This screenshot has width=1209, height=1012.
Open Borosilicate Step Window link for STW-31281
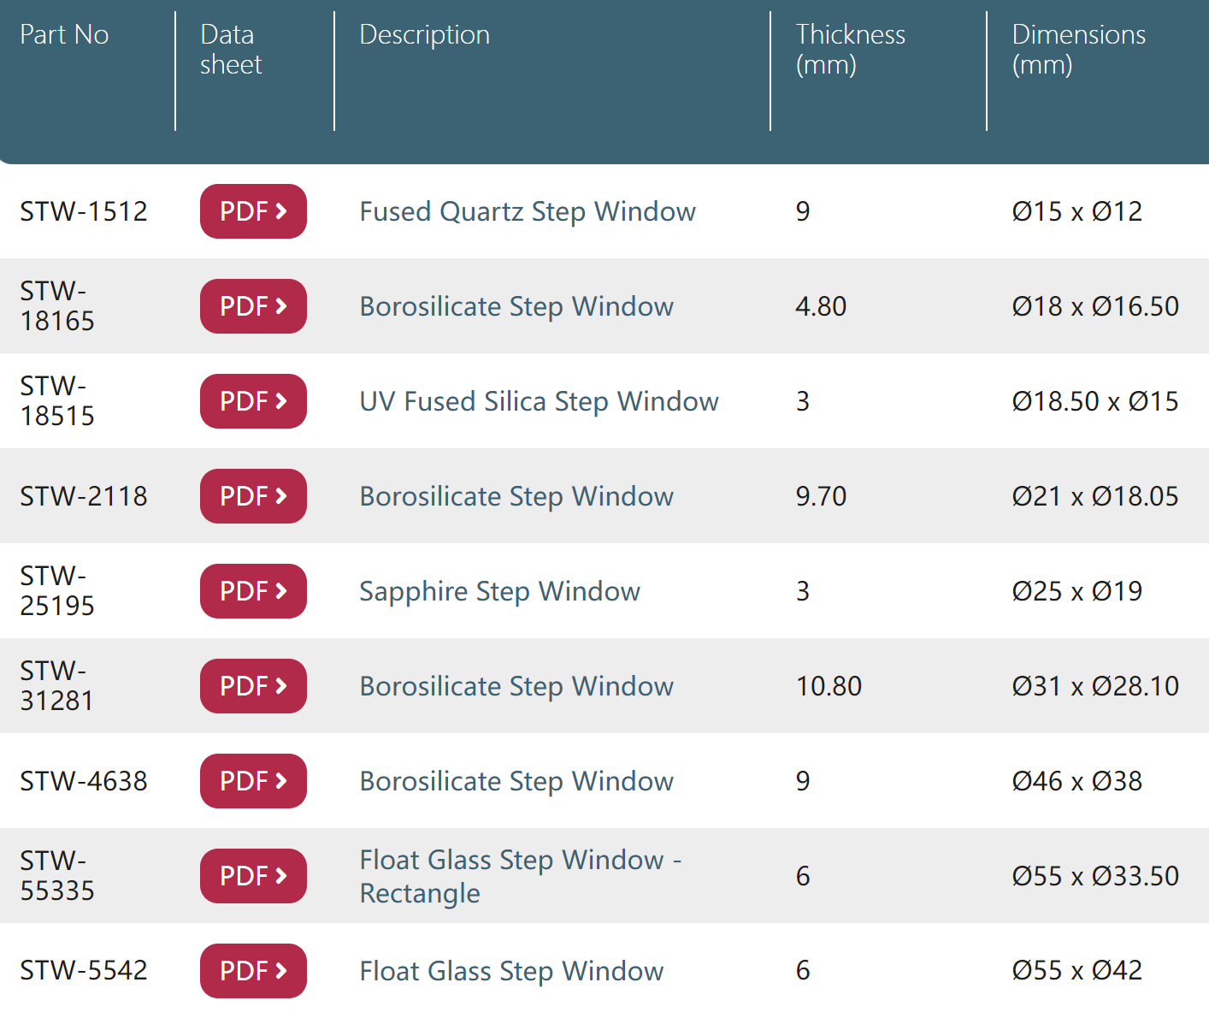coord(516,686)
